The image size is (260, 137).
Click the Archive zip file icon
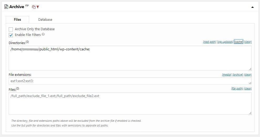point(6,7)
